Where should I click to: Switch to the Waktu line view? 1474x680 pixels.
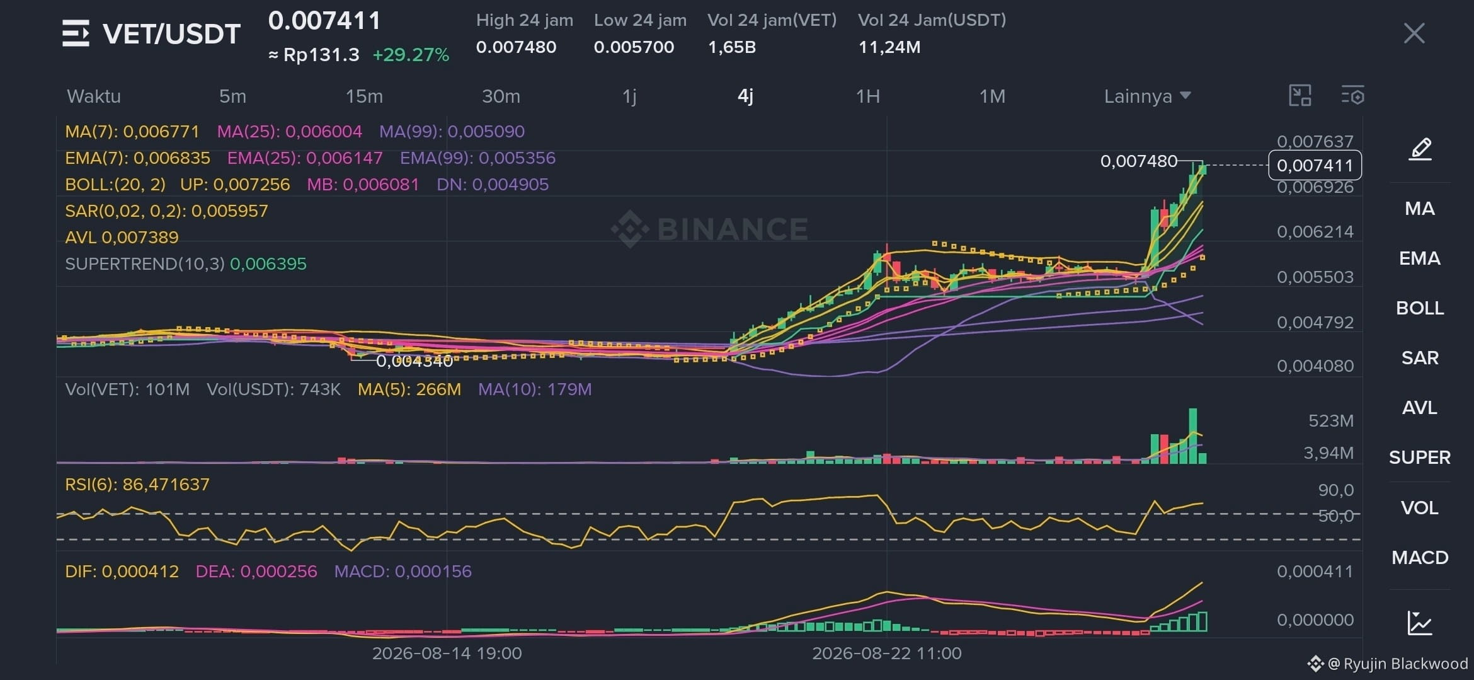coord(94,96)
